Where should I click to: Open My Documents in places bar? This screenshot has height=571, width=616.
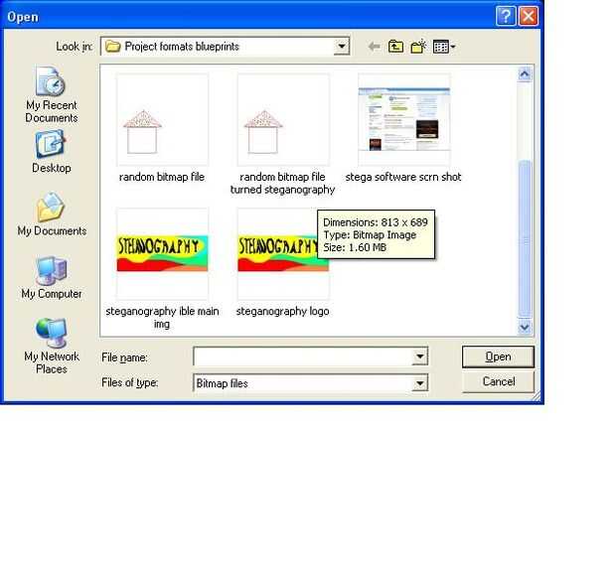pyautogui.click(x=52, y=214)
